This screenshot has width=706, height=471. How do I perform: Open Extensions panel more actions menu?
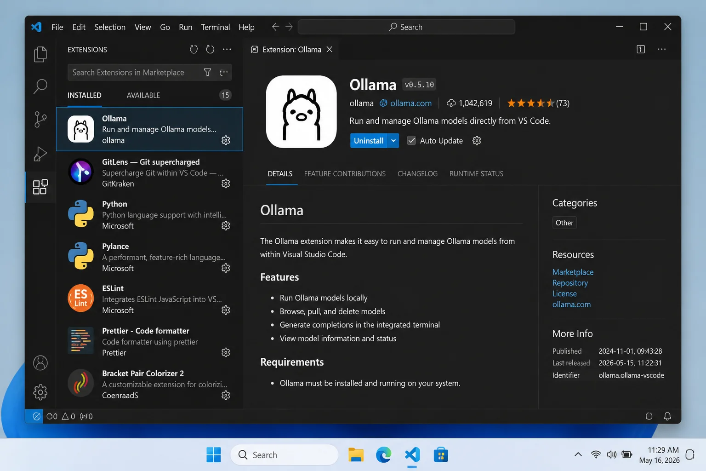[x=227, y=49]
